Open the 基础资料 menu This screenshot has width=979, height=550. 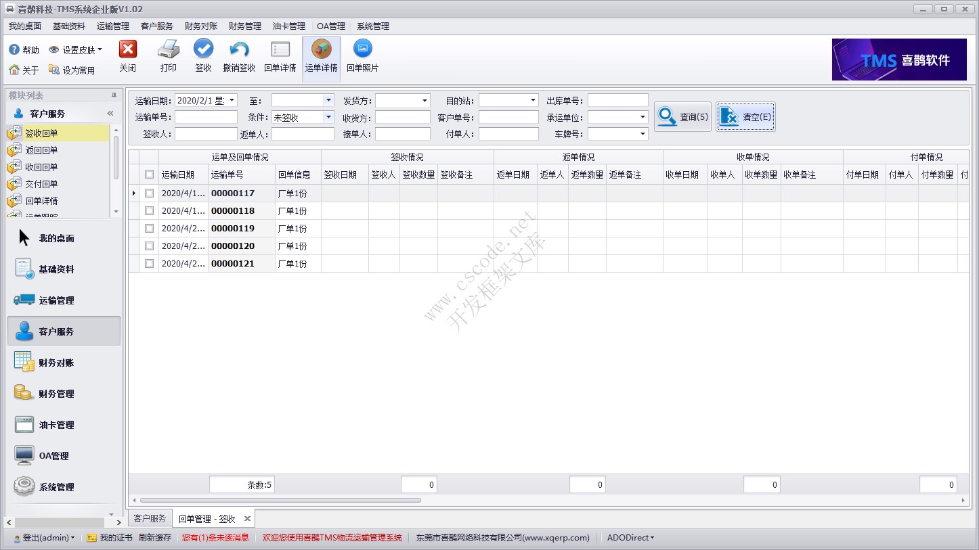coord(69,26)
